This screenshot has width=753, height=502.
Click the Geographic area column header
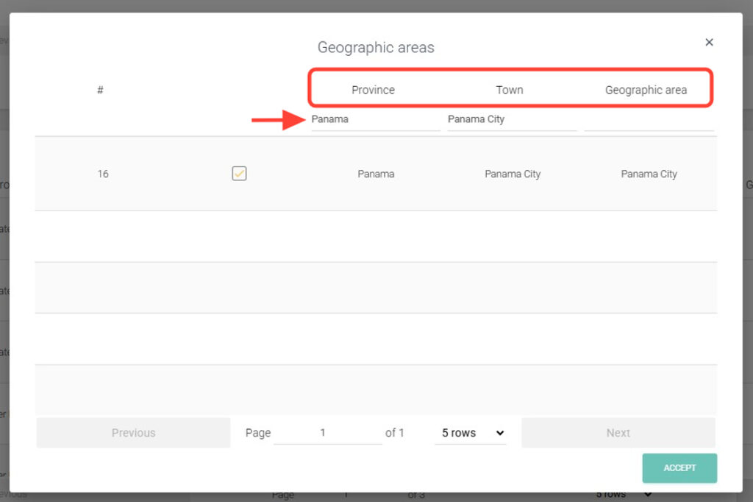[646, 90]
